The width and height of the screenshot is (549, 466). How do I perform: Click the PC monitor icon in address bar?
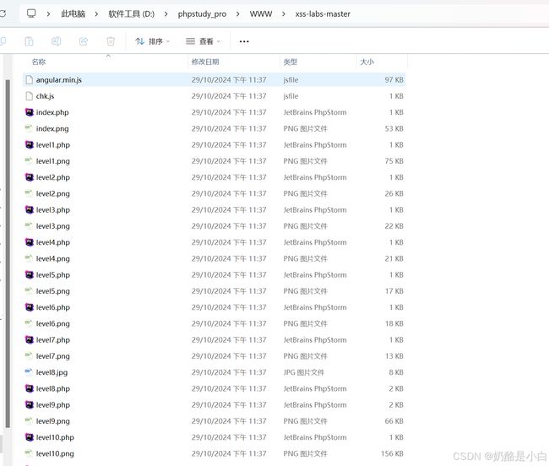[31, 14]
